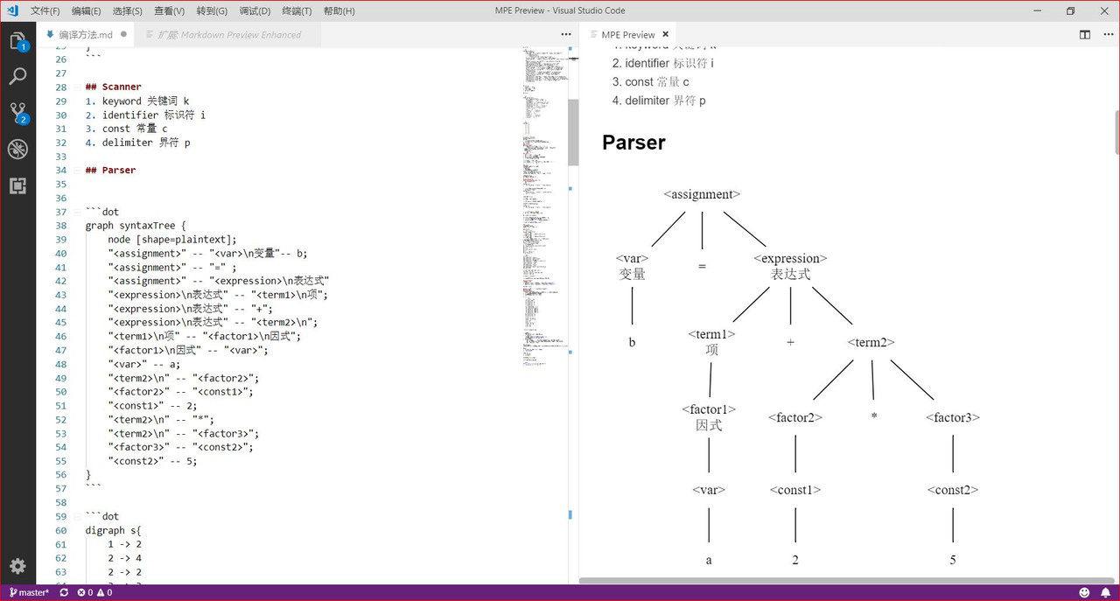Screen dimensions: 1120x601
Task: Open Source Control view with badge 2
Action: tap(17, 113)
